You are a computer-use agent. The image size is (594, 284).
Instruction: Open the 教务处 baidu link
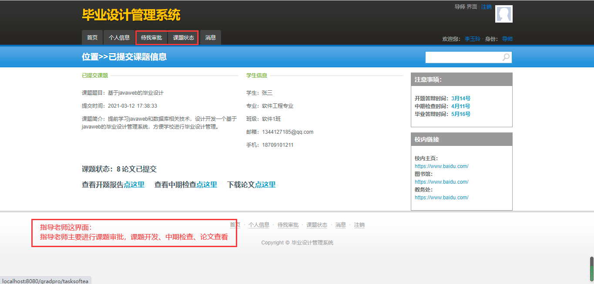point(441,198)
